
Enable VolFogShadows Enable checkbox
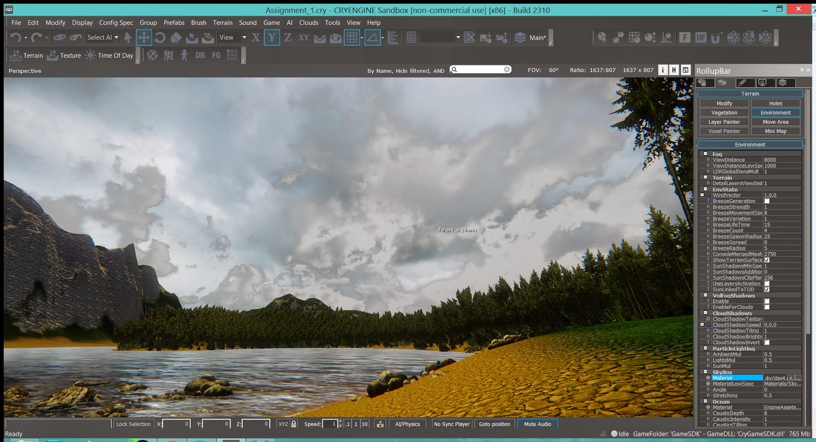coord(767,301)
